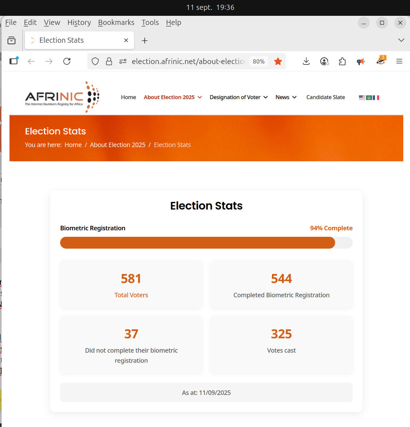Open the Tools menu

click(150, 23)
